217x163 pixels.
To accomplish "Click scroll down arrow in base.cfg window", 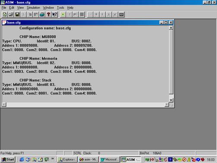I will 171,100.
